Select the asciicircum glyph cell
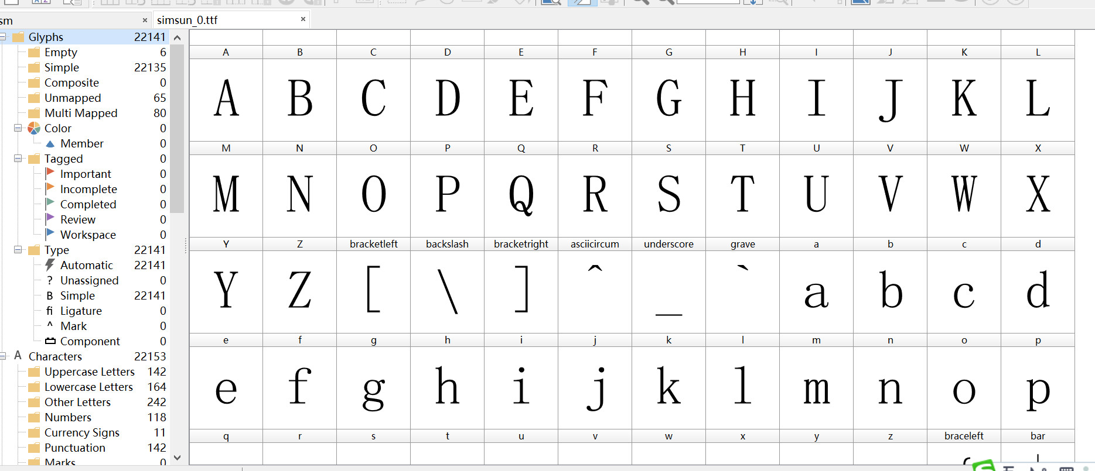Screen dimensions: 1095x471 [x=595, y=286]
